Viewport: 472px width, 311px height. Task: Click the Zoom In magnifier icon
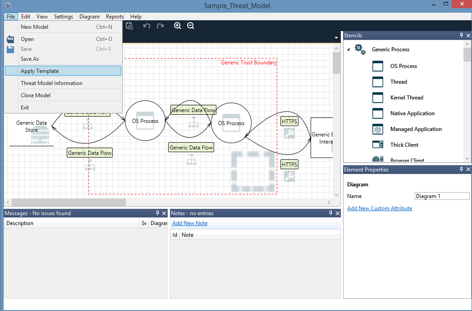coord(178,26)
